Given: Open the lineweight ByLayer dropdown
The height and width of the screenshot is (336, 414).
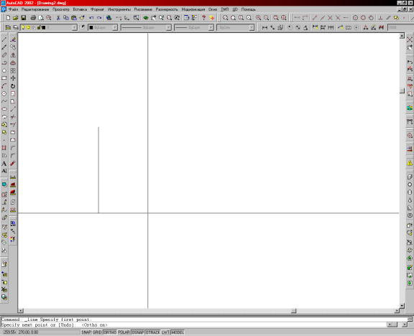Looking at the screenshot, I should (x=194, y=27).
